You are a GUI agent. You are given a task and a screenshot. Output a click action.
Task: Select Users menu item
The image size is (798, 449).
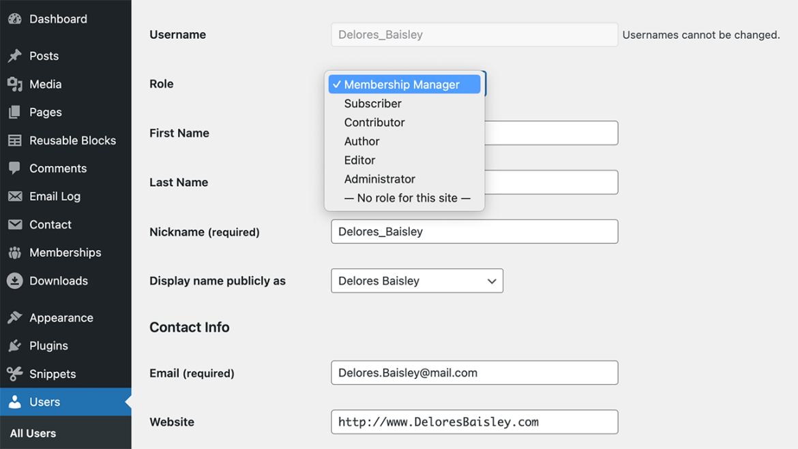65,402
